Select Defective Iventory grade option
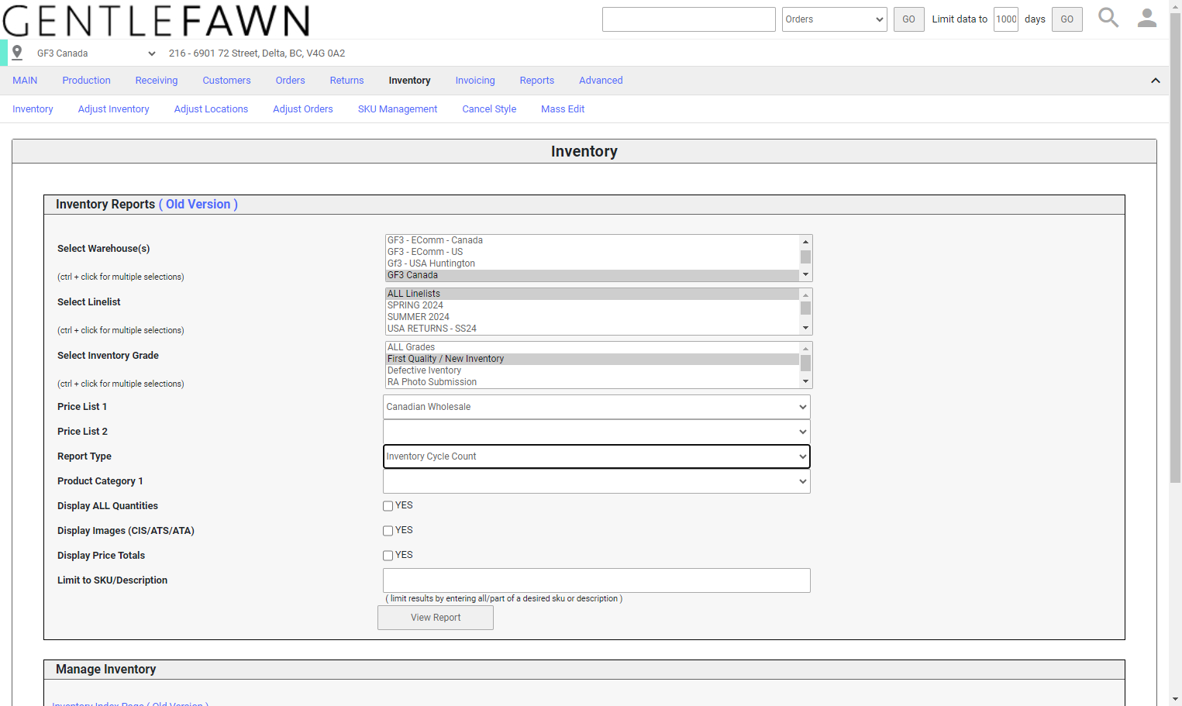This screenshot has height=706, width=1182. click(x=592, y=370)
